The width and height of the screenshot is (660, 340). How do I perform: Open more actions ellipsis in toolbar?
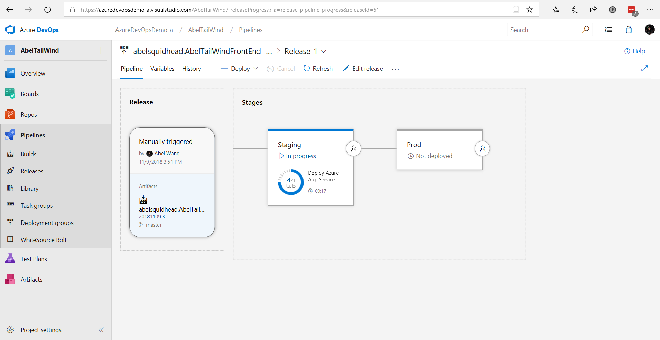(395, 69)
